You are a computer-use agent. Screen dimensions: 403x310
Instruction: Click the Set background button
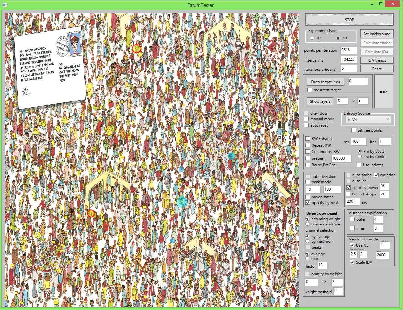pos(377,34)
